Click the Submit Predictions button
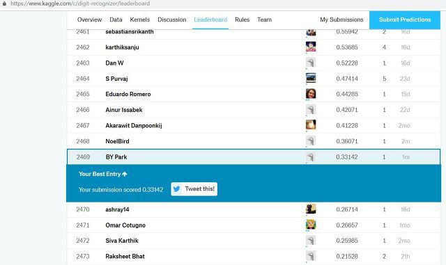446x265 pixels. click(x=405, y=20)
